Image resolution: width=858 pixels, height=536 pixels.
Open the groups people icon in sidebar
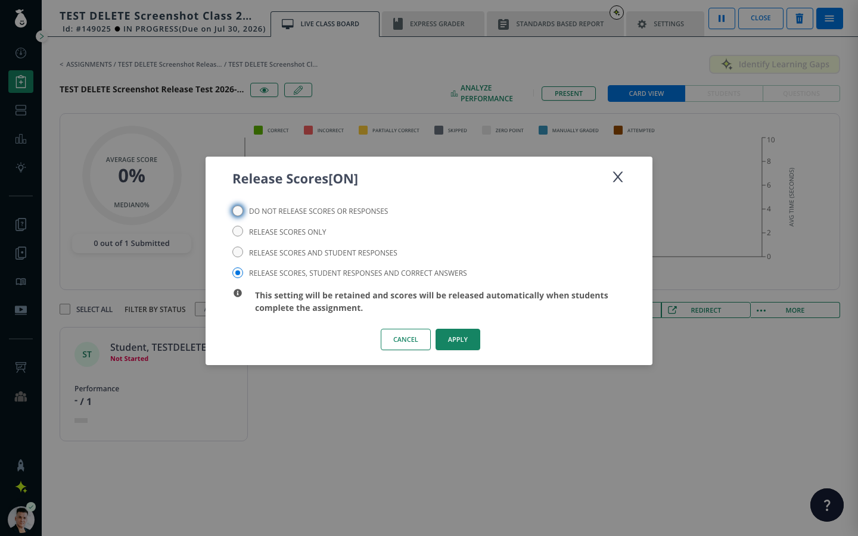[21, 396]
